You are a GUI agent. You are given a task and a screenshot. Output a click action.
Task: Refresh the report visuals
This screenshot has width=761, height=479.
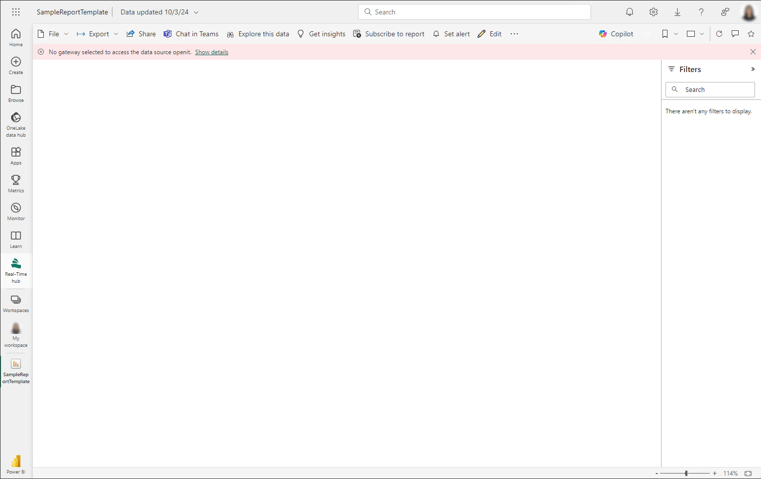point(719,34)
